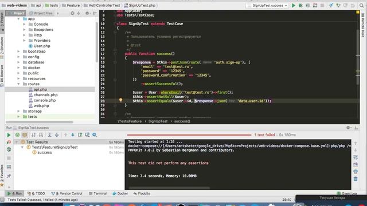Start debug session from main toolbar

(300, 5)
